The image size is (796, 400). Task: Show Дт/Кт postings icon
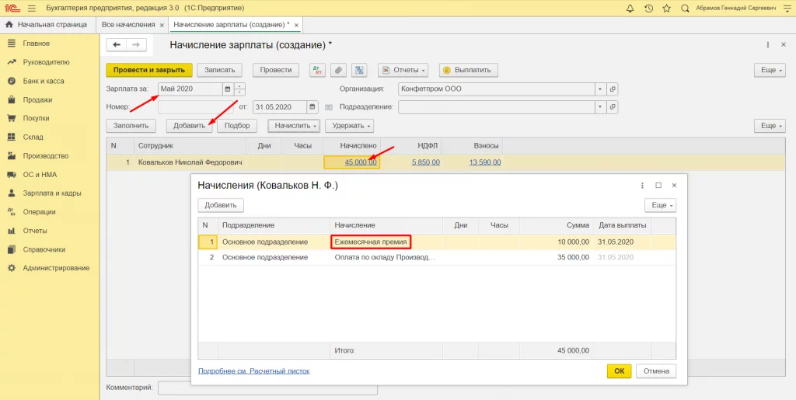pos(317,70)
